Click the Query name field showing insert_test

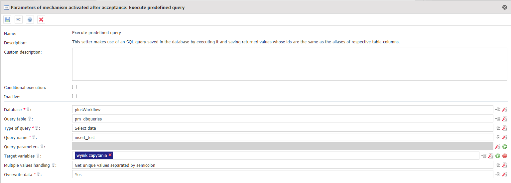point(283,137)
